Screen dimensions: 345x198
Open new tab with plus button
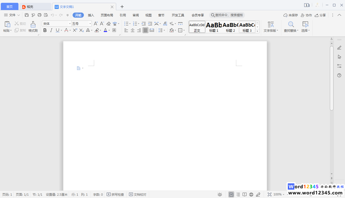pos(122,7)
